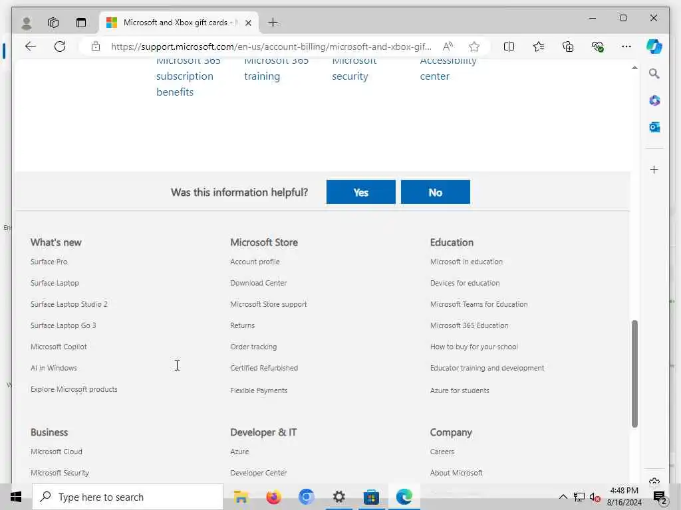681x510 pixels.
Task: Open Surface Laptop Studio 2 link
Action: coord(69,304)
